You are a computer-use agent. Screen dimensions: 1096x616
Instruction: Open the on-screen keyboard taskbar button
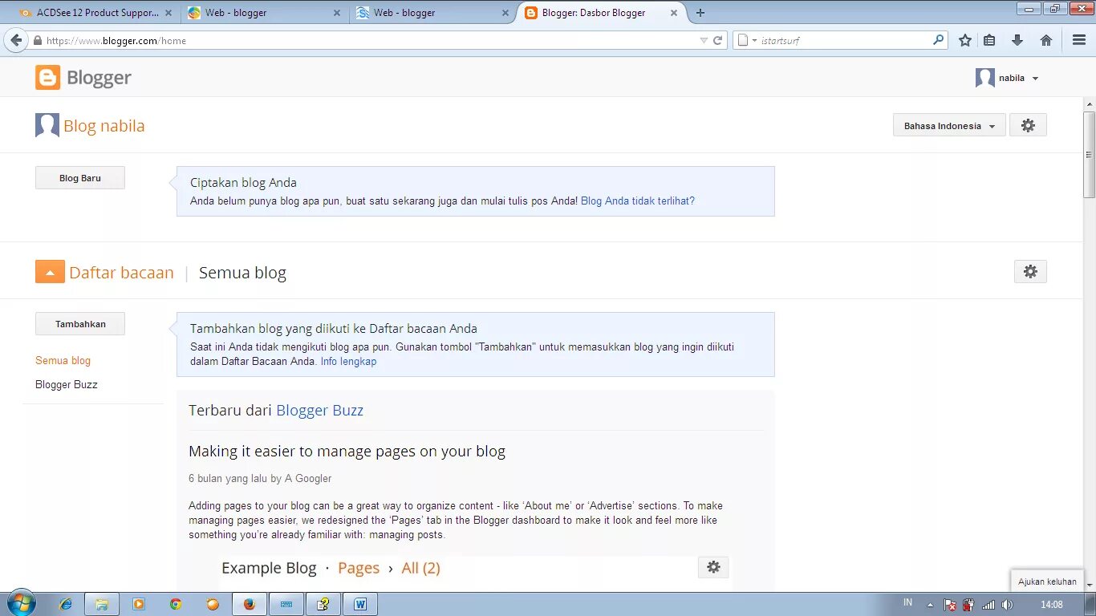click(286, 604)
